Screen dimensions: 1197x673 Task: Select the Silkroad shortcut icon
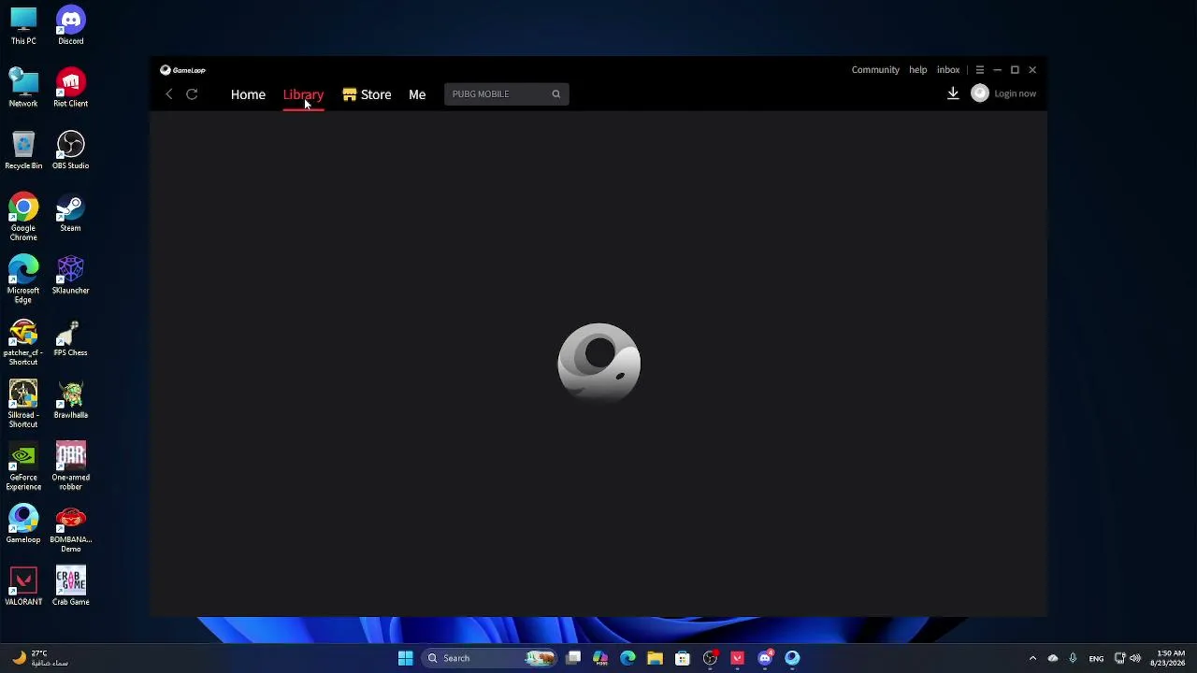(x=23, y=404)
